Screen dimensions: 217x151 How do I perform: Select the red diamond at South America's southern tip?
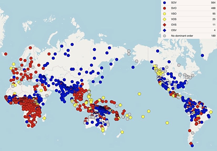pyautogui.click(x=191, y=143)
